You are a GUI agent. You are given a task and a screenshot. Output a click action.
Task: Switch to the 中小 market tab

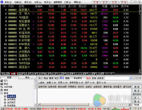tap(20, 74)
